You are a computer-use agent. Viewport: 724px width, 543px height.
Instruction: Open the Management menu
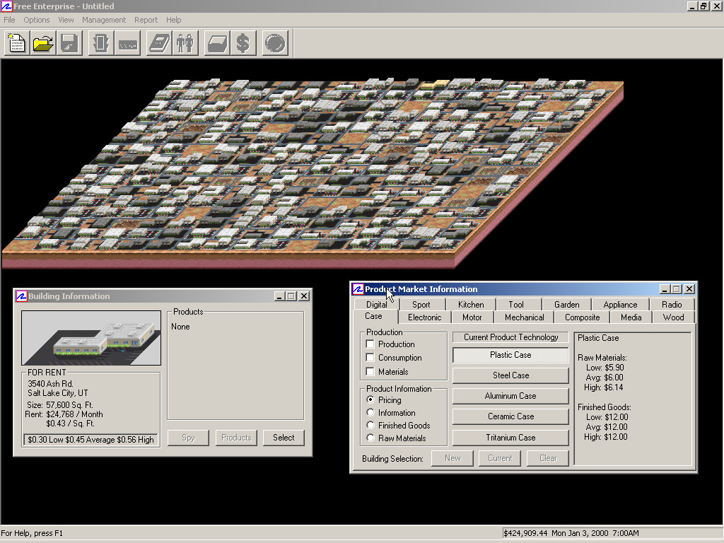pos(104,20)
